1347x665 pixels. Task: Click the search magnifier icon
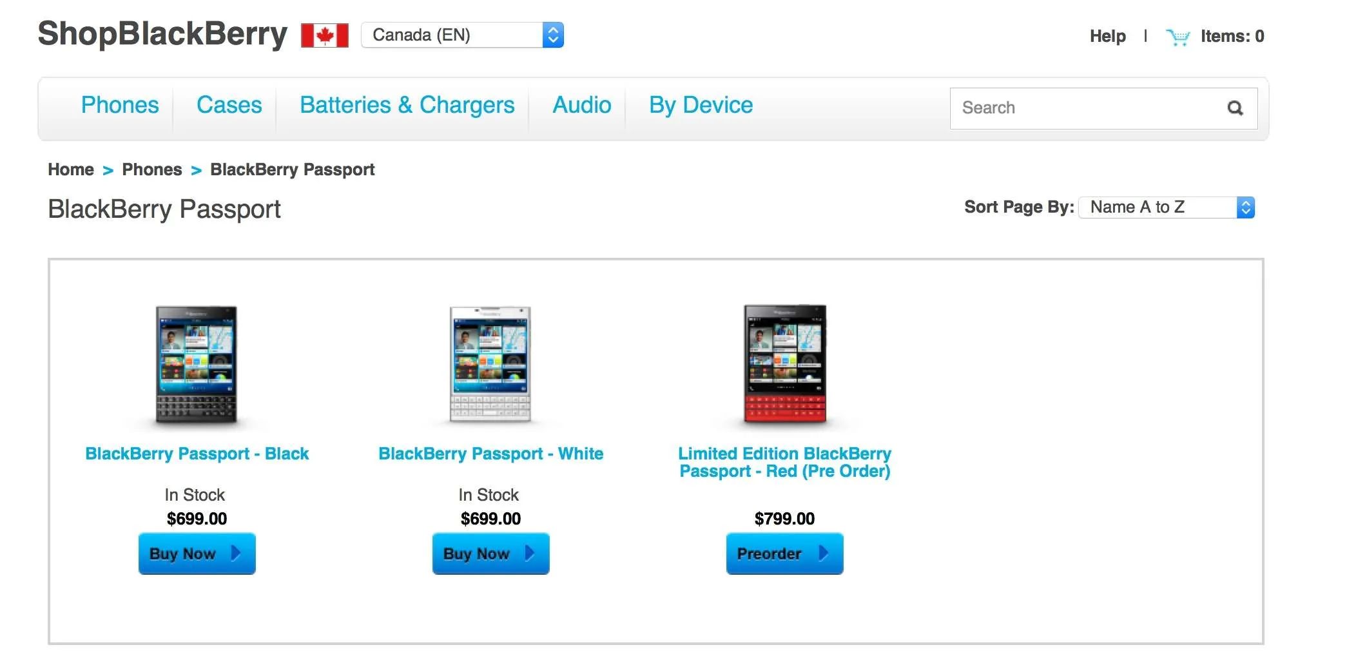[x=1235, y=108]
